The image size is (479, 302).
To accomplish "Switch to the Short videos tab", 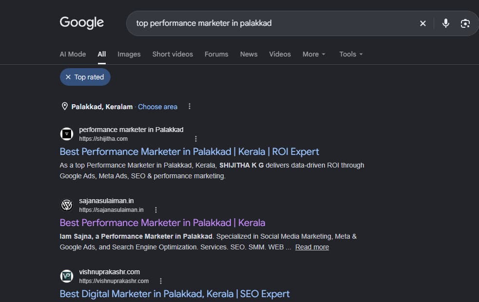I will coord(172,54).
